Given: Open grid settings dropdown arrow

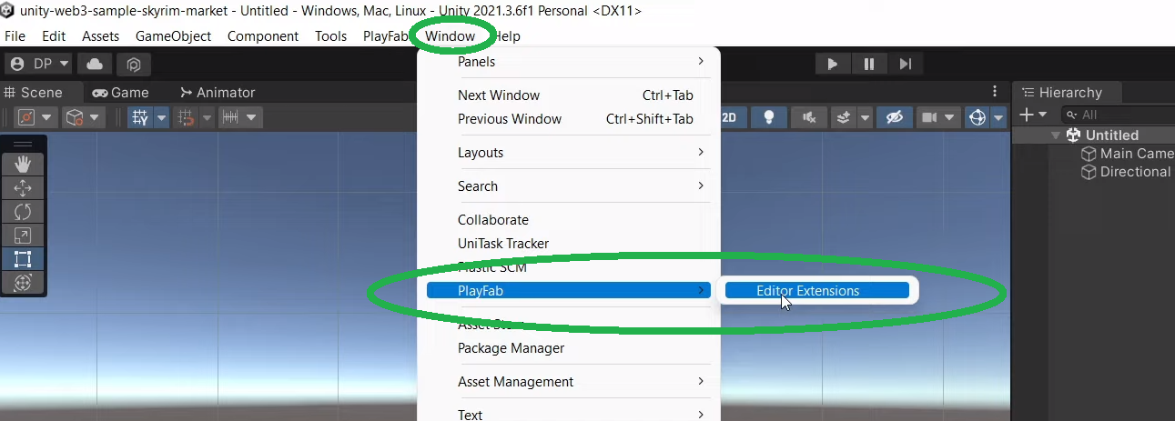Looking at the screenshot, I should (x=162, y=117).
